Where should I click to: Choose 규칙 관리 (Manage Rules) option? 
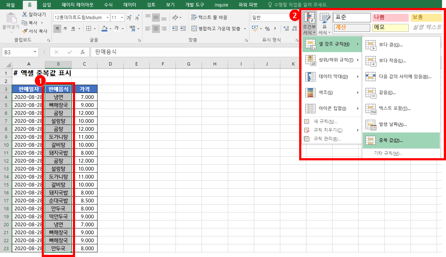click(332, 139)
